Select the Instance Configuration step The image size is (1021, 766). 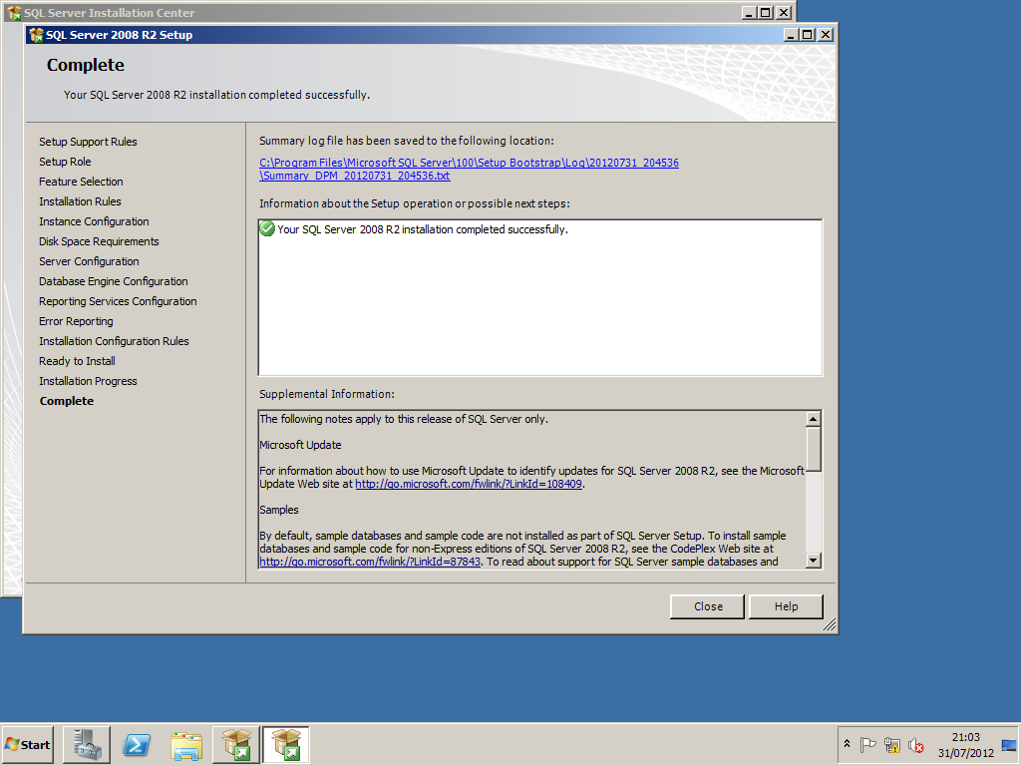[x=94, y=221]
